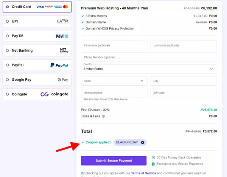Click the checkmark beside Domain Name
The height and width of the screenshot is (177, 227).
click(82, 22)
